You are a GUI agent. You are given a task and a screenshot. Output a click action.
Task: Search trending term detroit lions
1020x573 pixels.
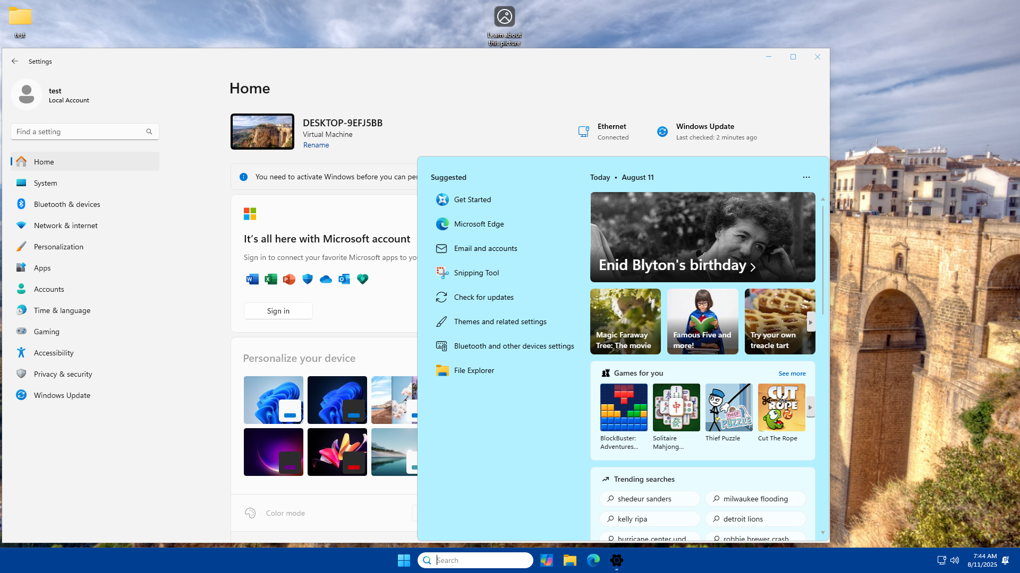756,519
